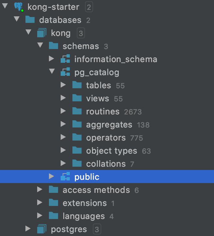Click the schemas folder icon
This screenshot has height=236, width=214.
[53, 46]
